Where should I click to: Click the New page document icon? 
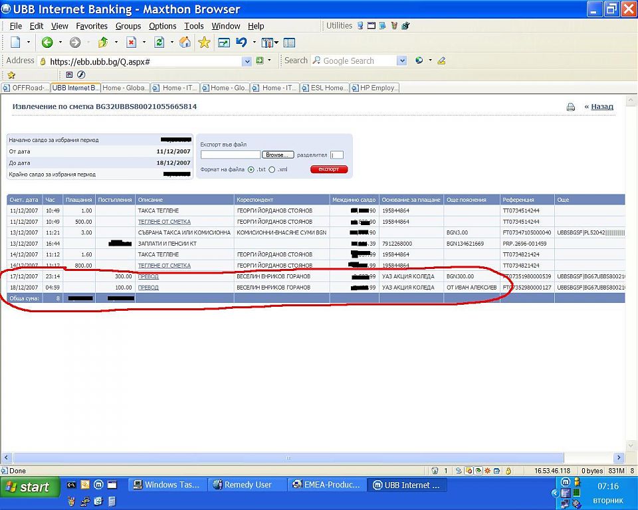click(x=15, y=42)
